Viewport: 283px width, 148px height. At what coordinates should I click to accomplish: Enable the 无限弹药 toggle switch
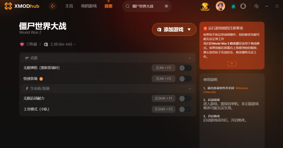click(185, 68)
